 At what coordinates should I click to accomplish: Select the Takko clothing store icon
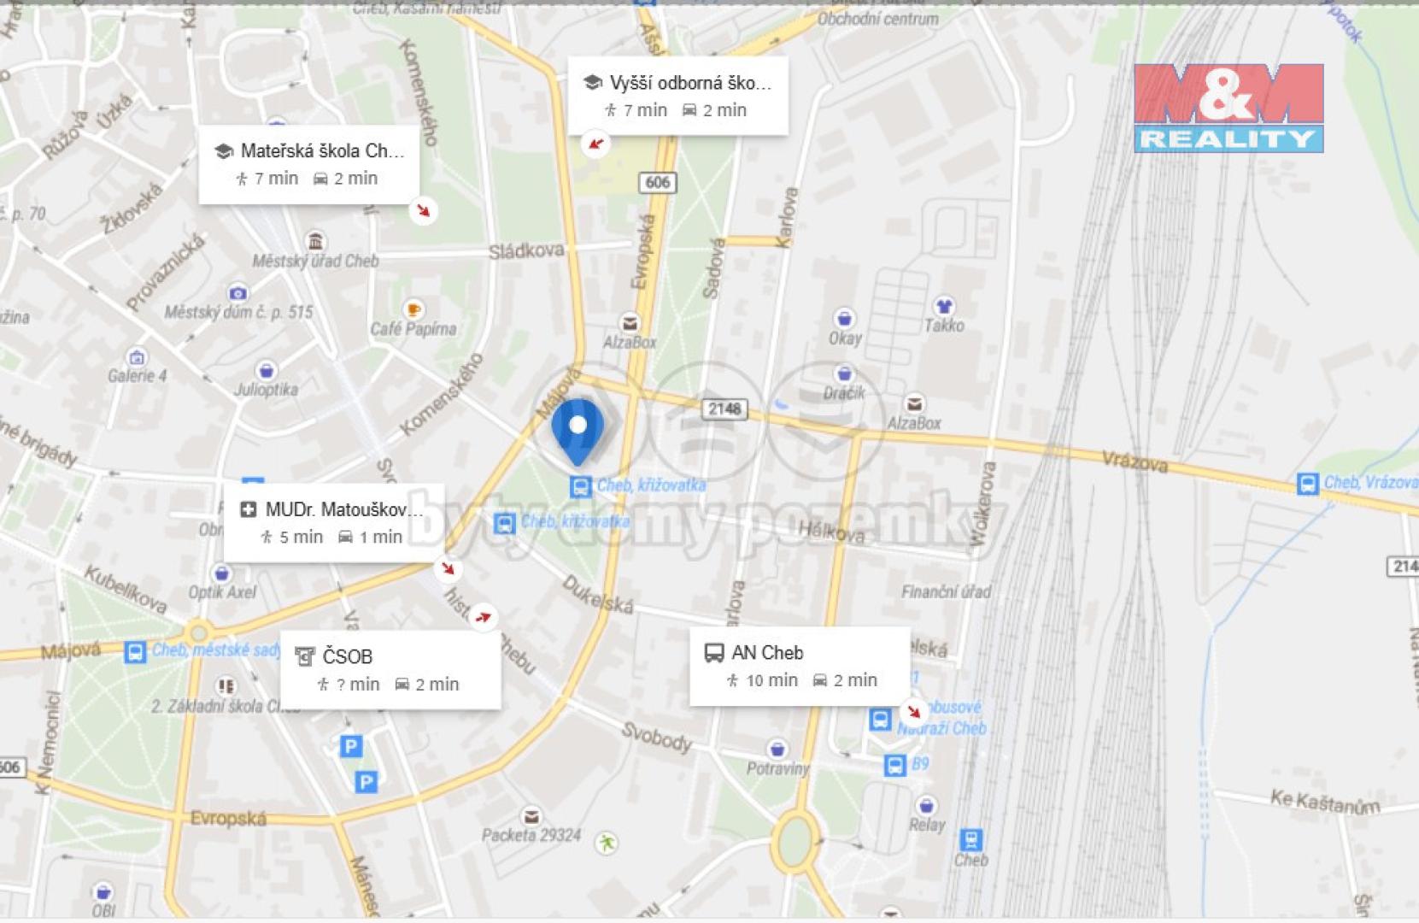943,305
